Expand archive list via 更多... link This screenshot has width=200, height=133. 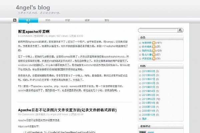(x=145, y=119)
